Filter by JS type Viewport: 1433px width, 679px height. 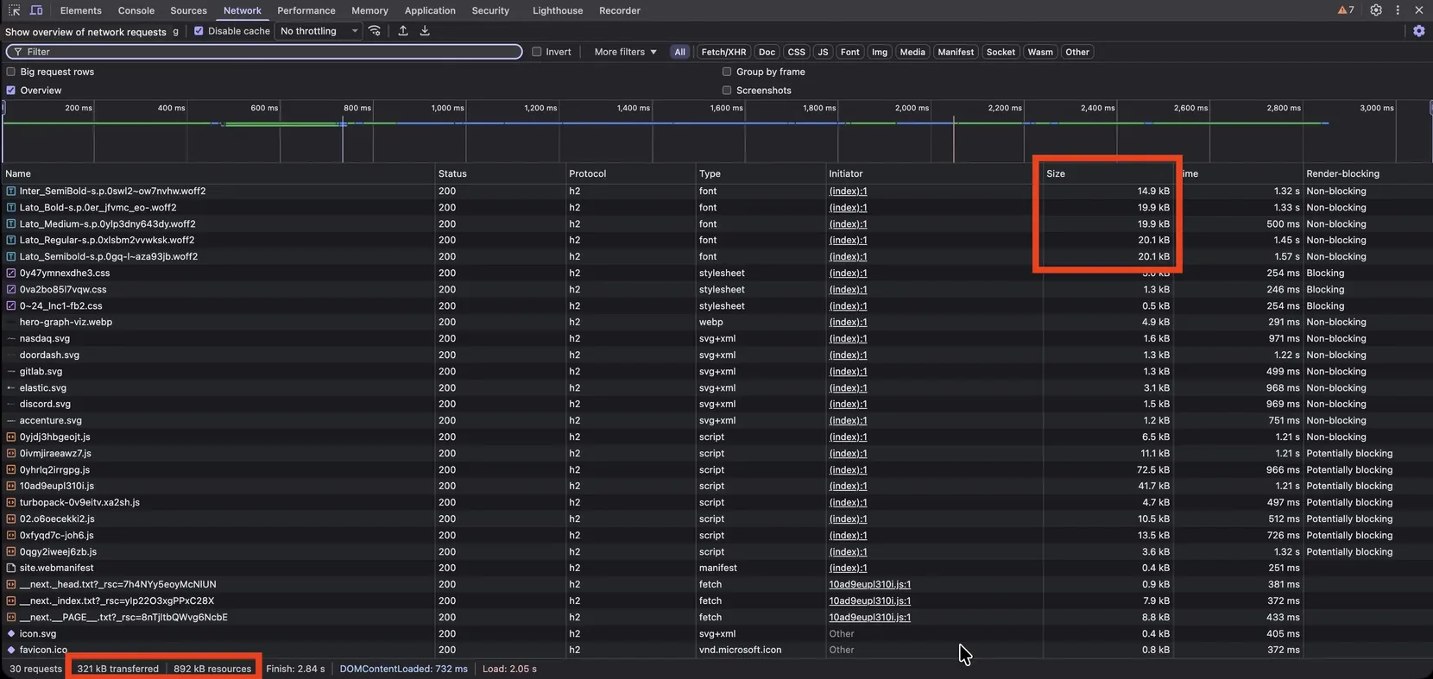[x=823, y=52]
